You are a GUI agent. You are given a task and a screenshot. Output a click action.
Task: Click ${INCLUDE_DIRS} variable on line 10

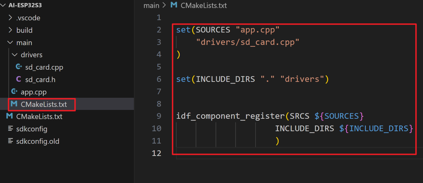(x=376, y=129)
